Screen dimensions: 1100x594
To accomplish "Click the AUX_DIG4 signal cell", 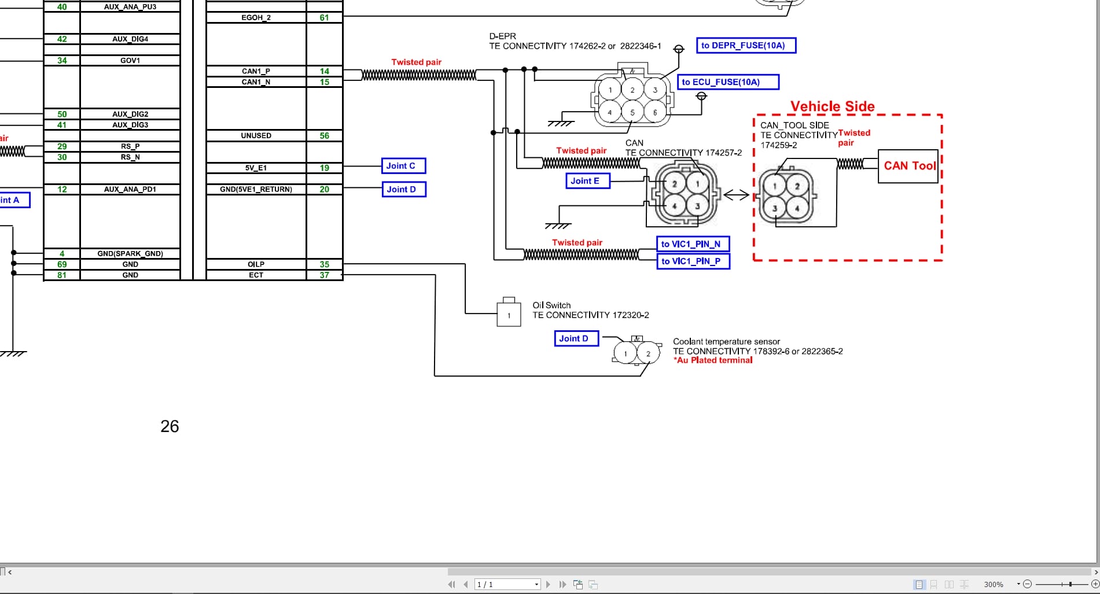I will 130,39.
